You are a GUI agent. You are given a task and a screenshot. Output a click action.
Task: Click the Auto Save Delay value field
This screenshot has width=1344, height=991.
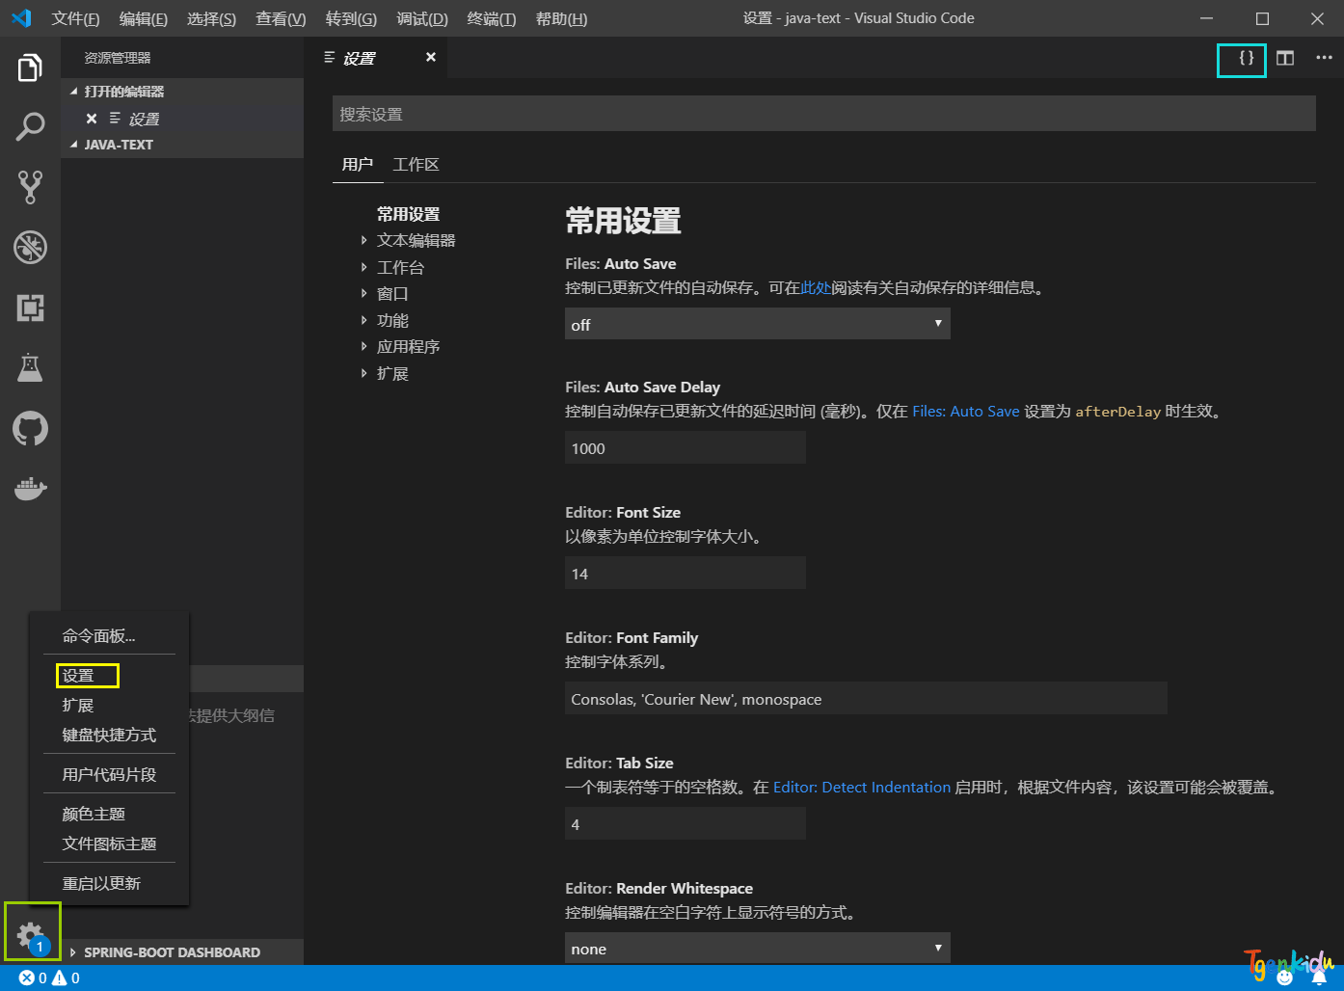(685, 448)
